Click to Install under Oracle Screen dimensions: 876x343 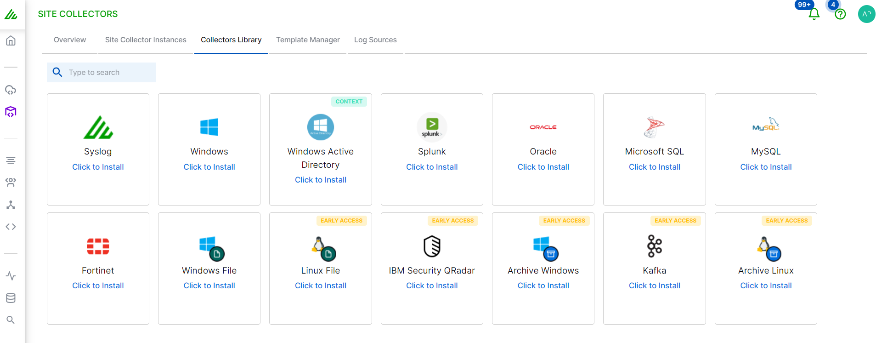543,167
